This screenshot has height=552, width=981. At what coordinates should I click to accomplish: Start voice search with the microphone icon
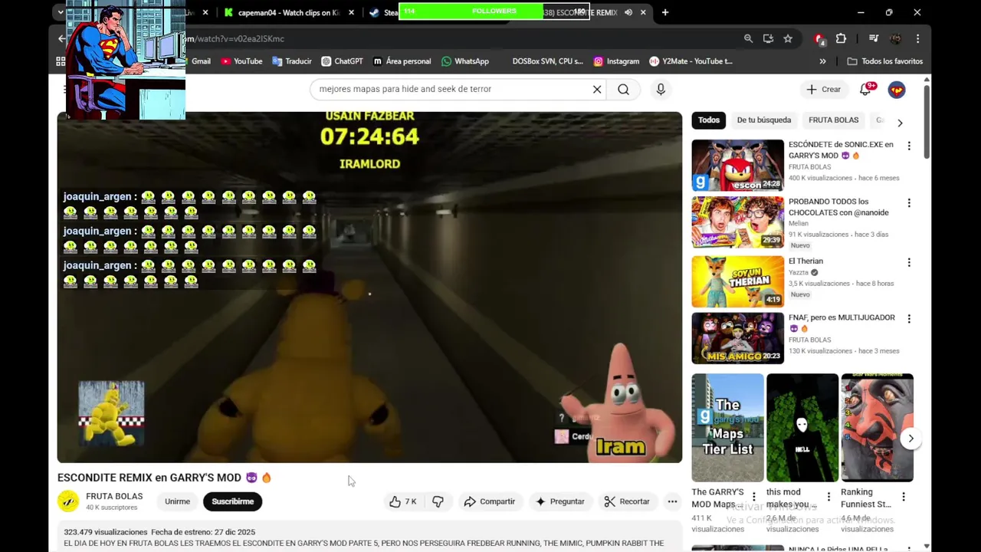(x=661, y=89)
